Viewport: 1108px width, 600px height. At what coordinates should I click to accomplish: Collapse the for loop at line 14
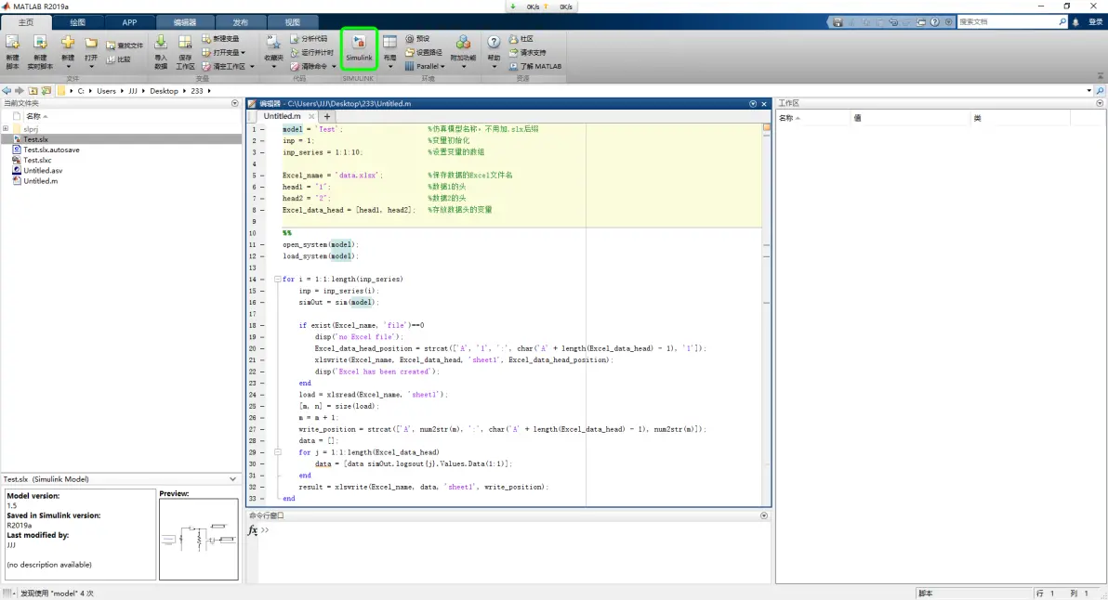[277, 279]
